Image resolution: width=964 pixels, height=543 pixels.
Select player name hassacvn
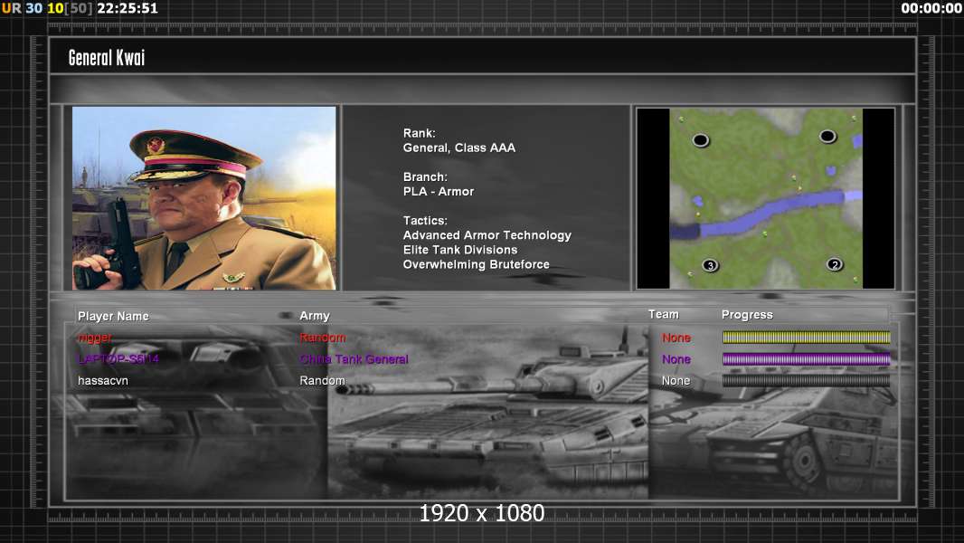pos(103,381)
